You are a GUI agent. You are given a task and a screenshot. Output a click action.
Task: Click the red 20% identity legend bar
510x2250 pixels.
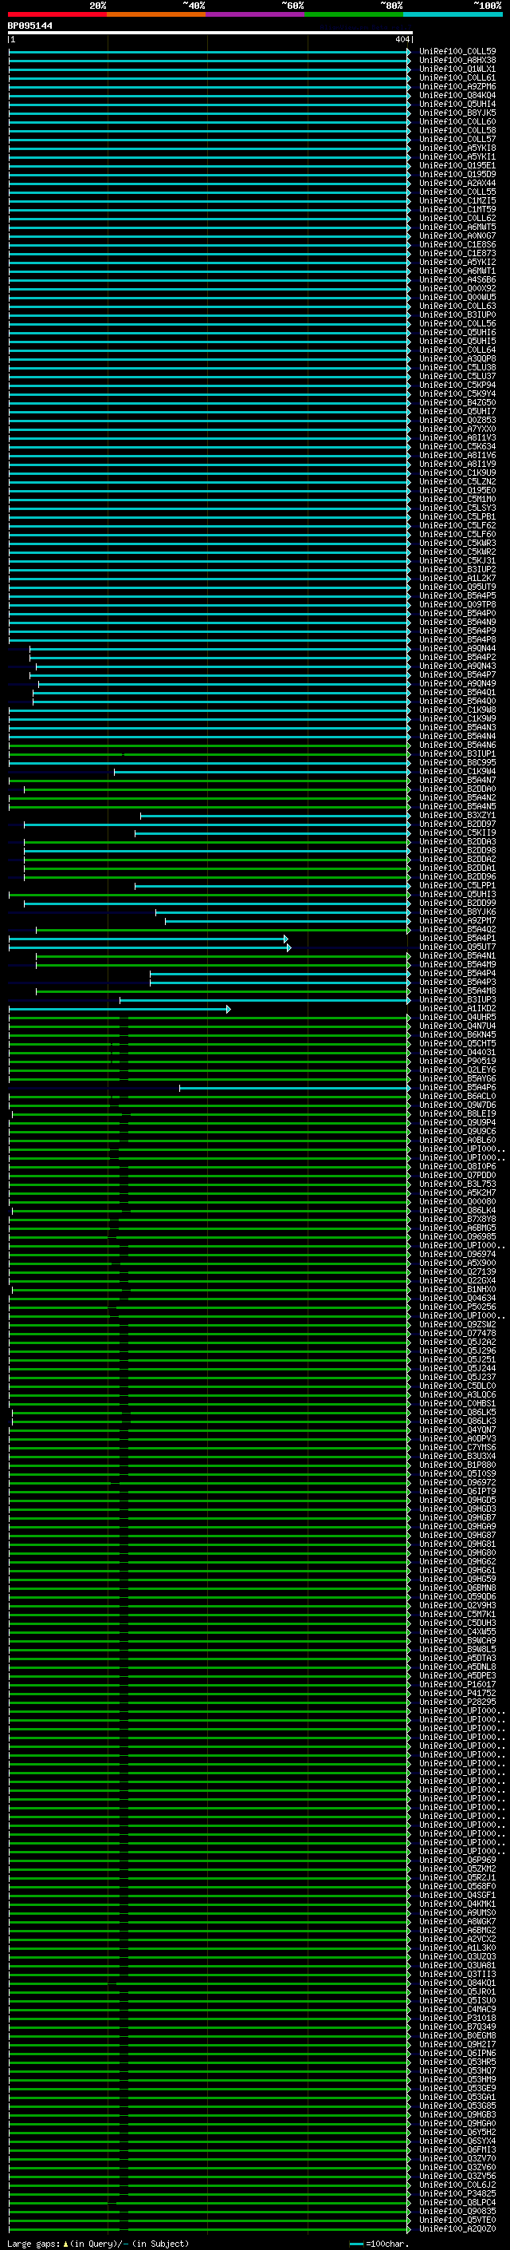point(57,14)
